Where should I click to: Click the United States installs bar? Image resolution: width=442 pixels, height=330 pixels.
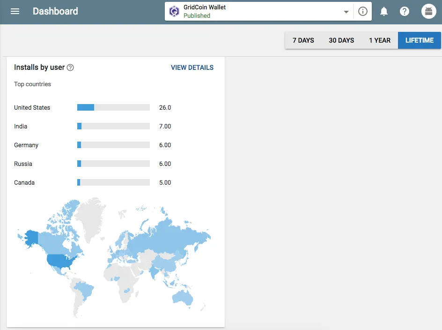[113, 107]
